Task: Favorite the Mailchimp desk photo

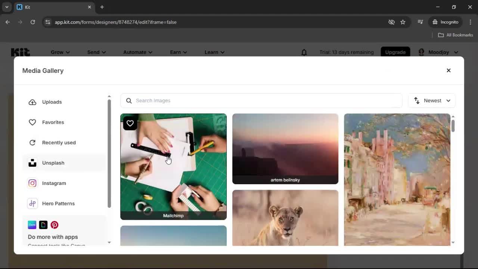Action: tap(130, 123)
